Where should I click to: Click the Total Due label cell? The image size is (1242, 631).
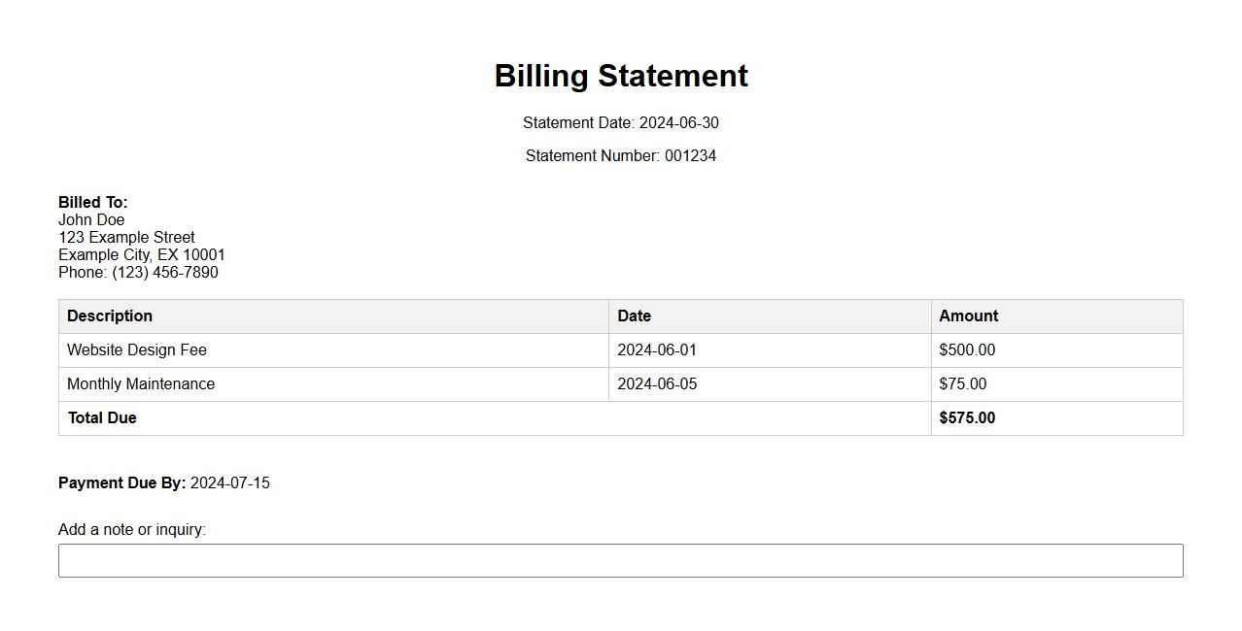[x=102, y=418]
